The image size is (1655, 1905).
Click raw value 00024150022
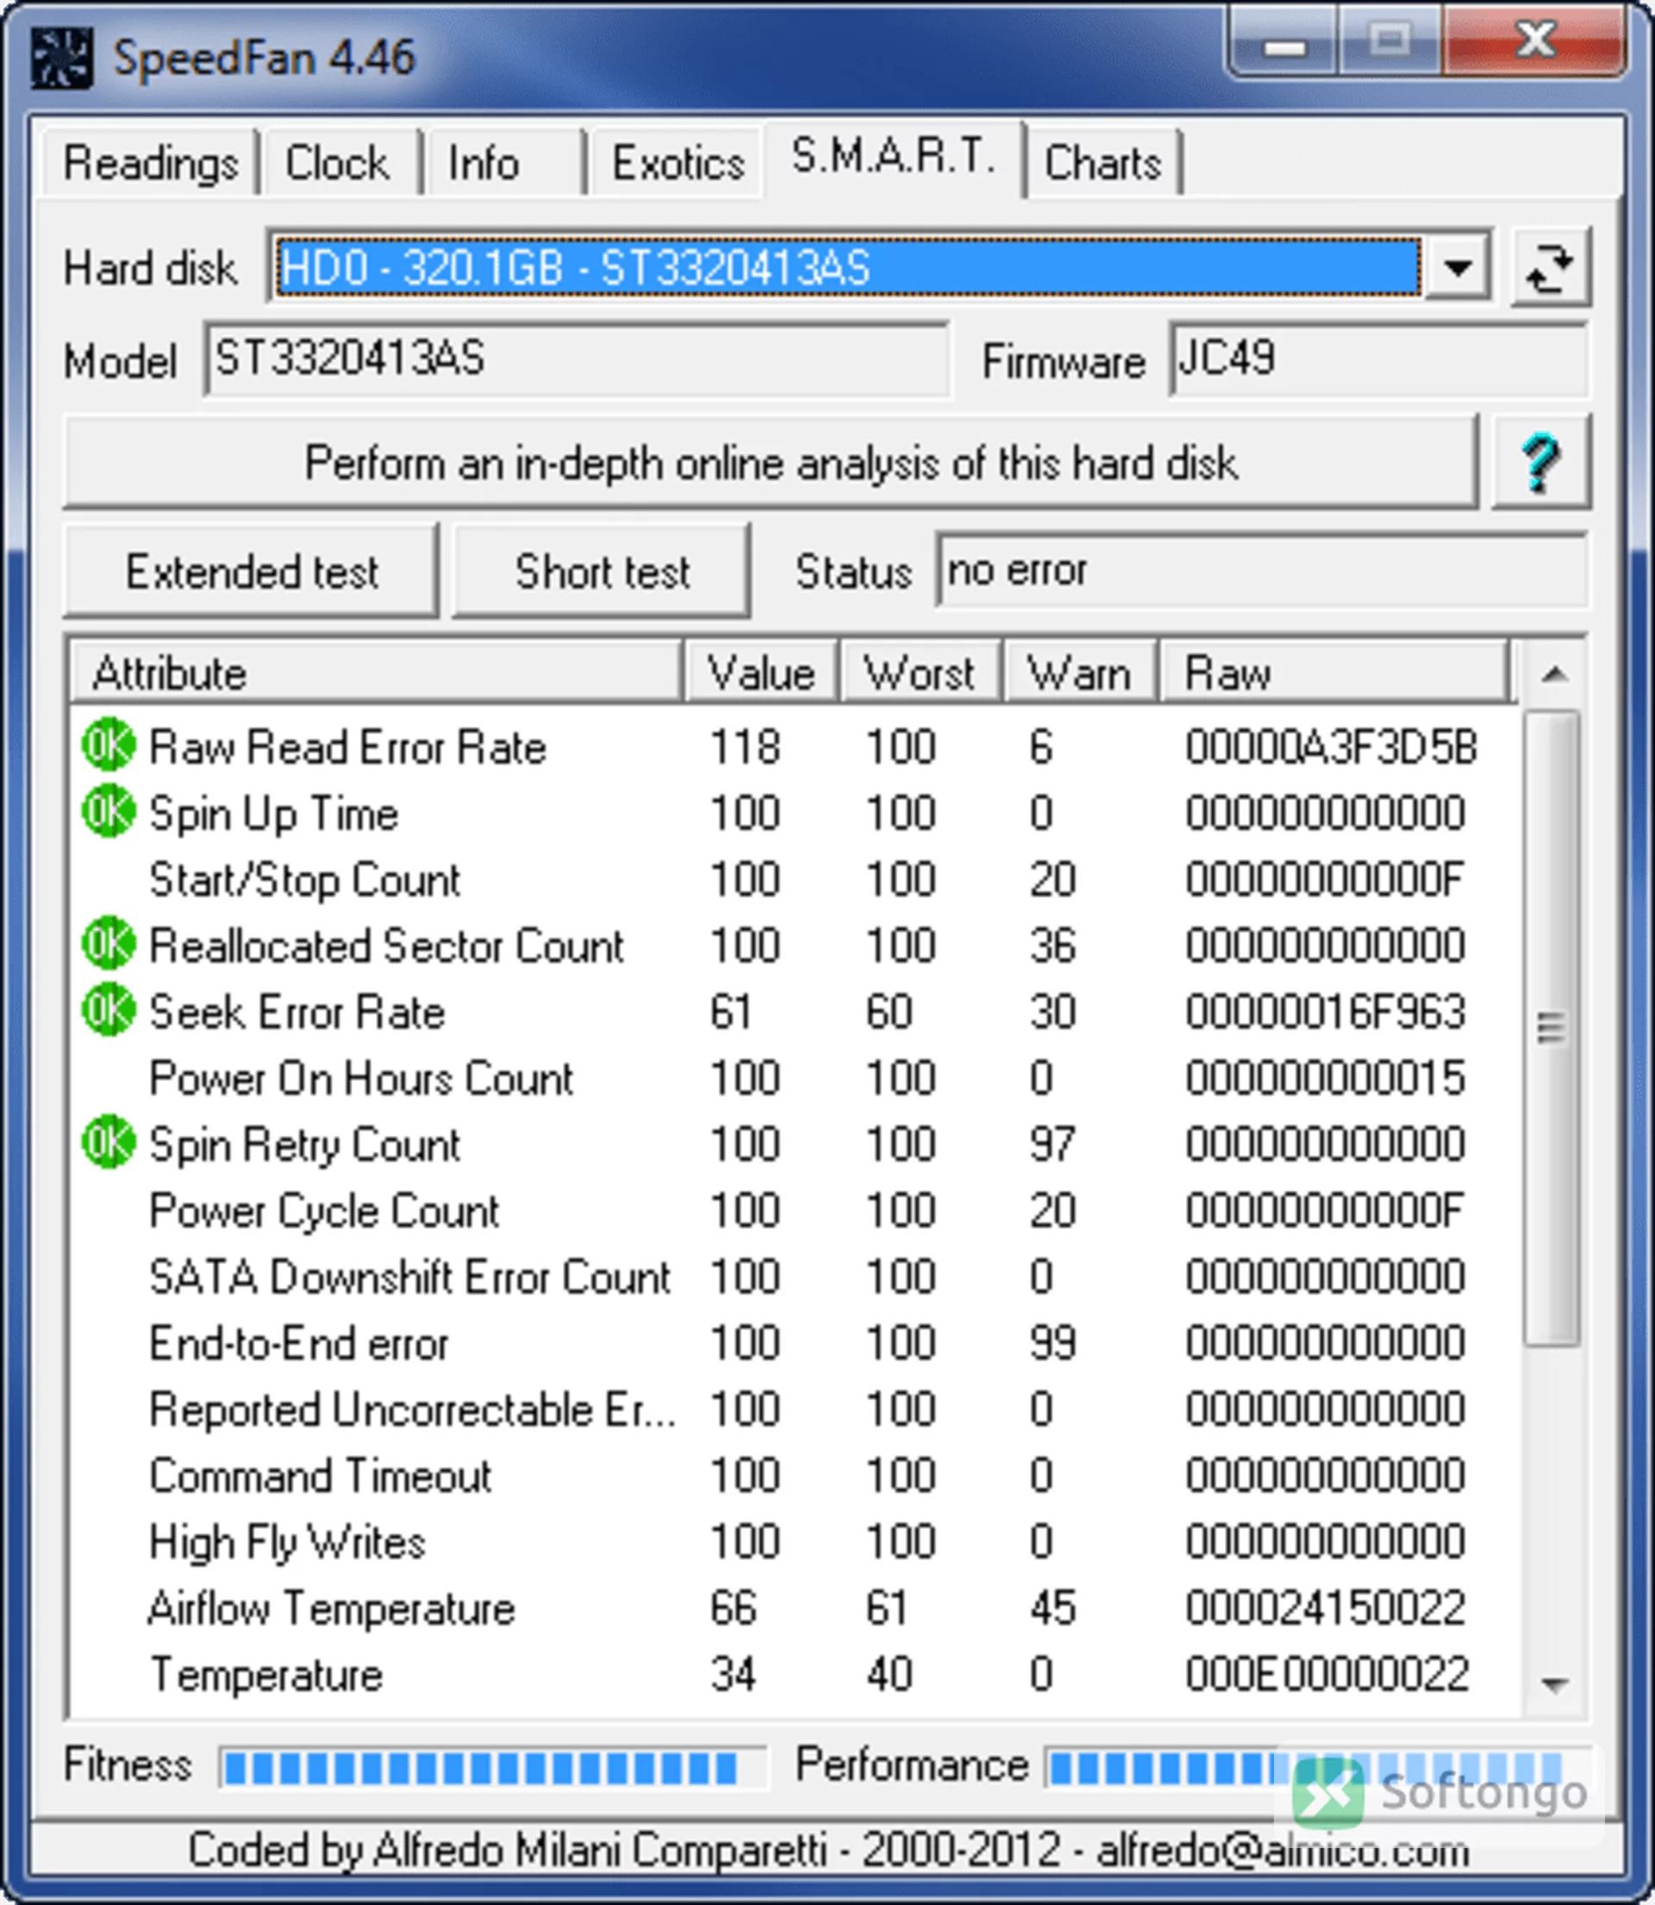1326,1608
